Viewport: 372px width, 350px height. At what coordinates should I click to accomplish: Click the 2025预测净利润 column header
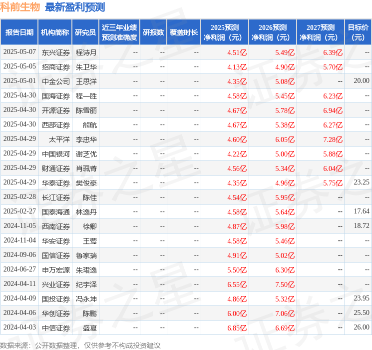(225, 32)
